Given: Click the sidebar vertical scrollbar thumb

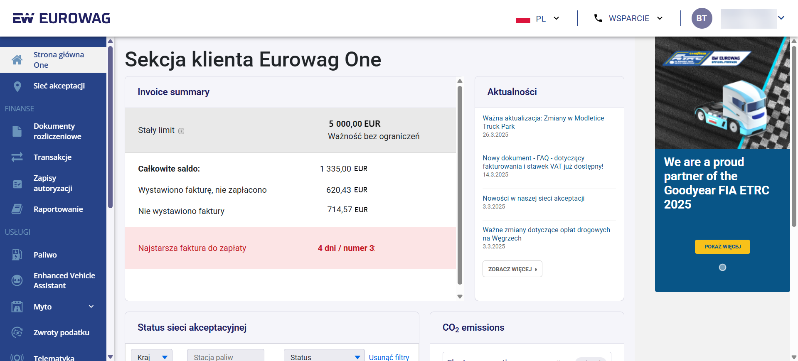Looking at the screenshot, I should pyautogui.click(x=110, y=127).
